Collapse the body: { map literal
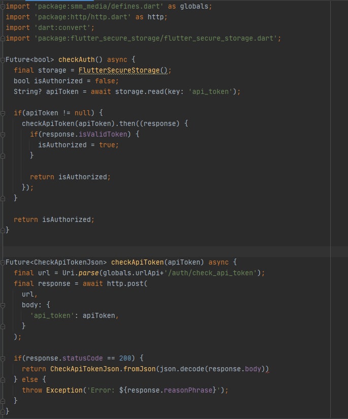This screenshot has height=419, width=348. [x=3, y=305]
